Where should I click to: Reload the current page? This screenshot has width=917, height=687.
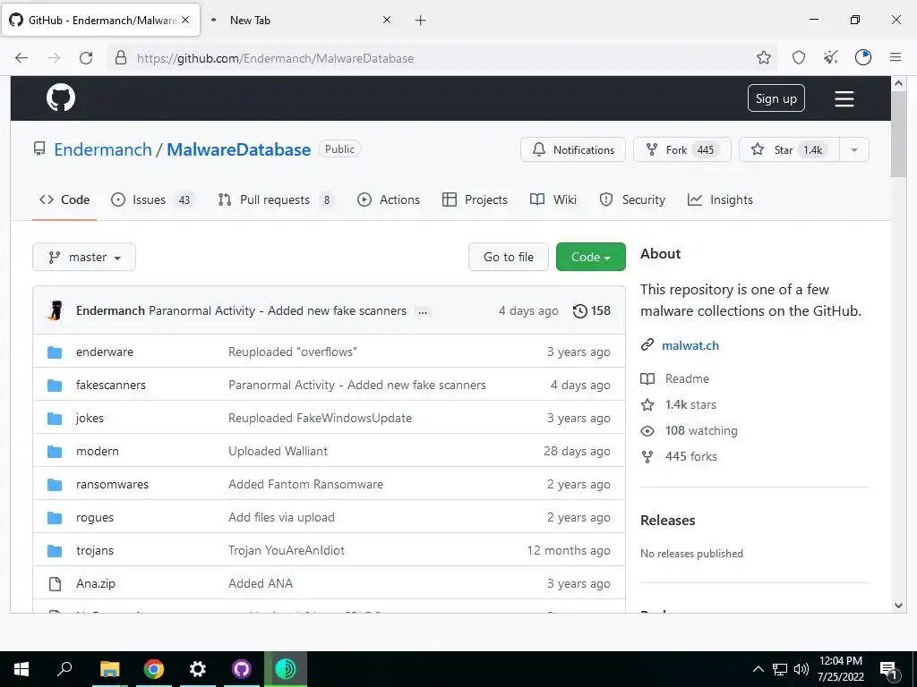pos(86,58)
